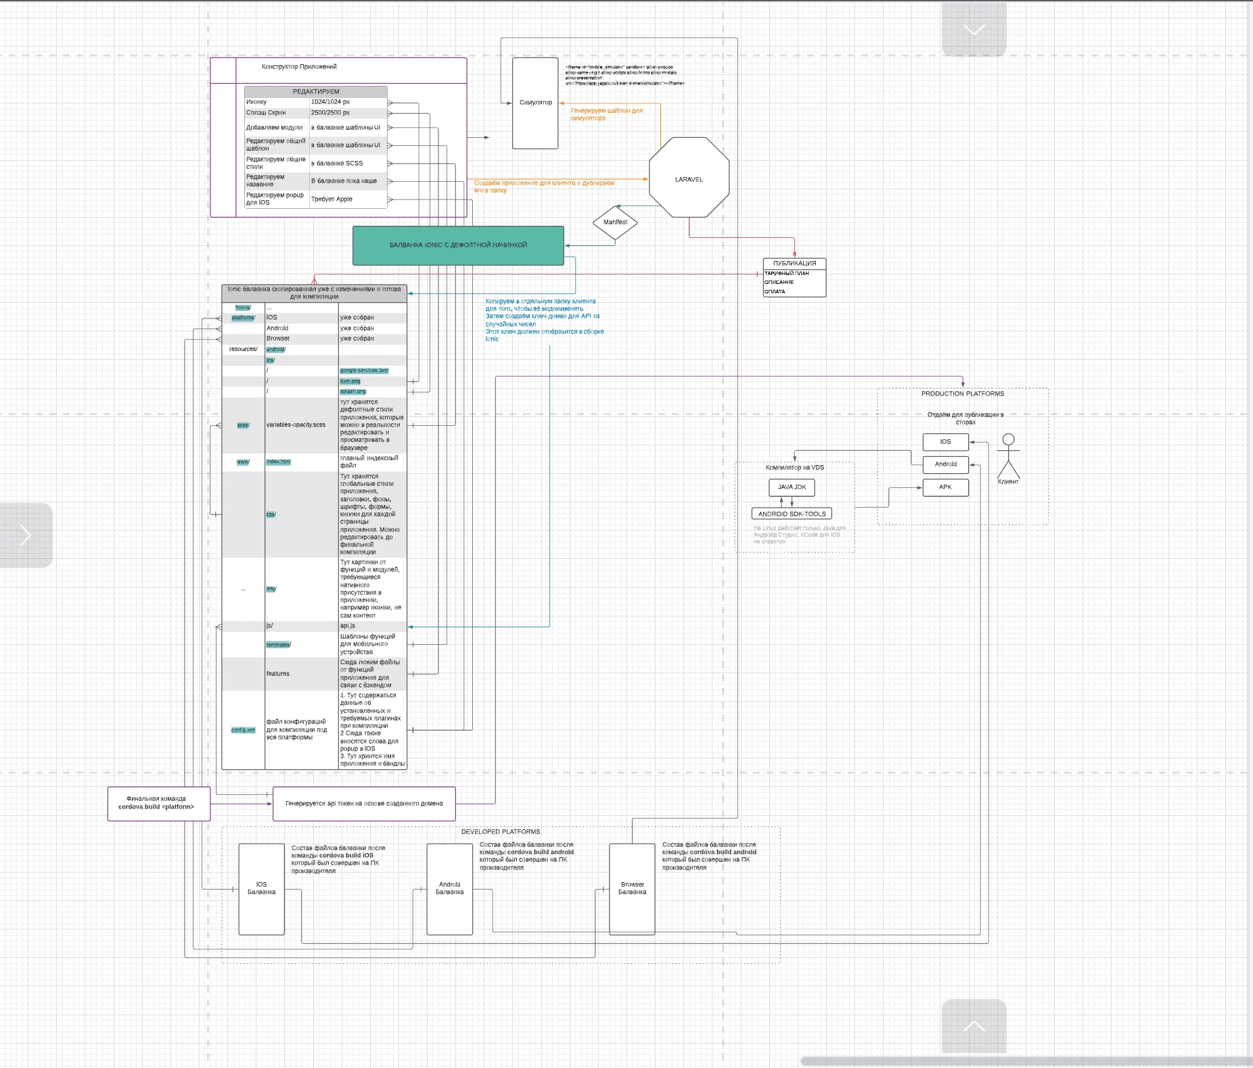The height and width of the screenshot is (1068, 1253).
Task: Expand the bottom up-chevron panel toggle
Action: pos(974,1026)
